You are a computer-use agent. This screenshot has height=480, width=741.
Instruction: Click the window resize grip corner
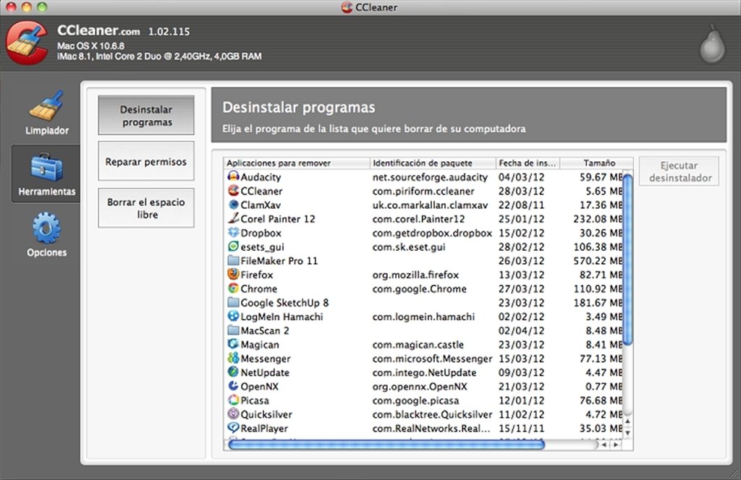(x=735, y=474)
